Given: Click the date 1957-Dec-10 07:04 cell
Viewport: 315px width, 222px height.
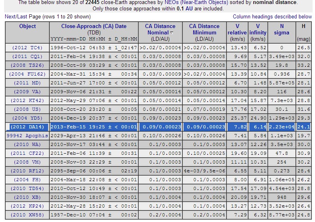Looking at the screenshot, I should (x=94, y=215).
